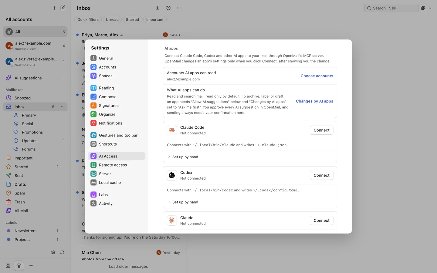The image size is (437, 273).
Task: Click the Codex app icon
Action: (x=172, y=175)
